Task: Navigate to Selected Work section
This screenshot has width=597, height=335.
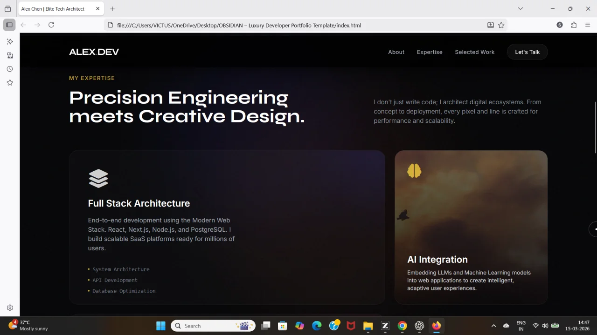Action: 475,52
